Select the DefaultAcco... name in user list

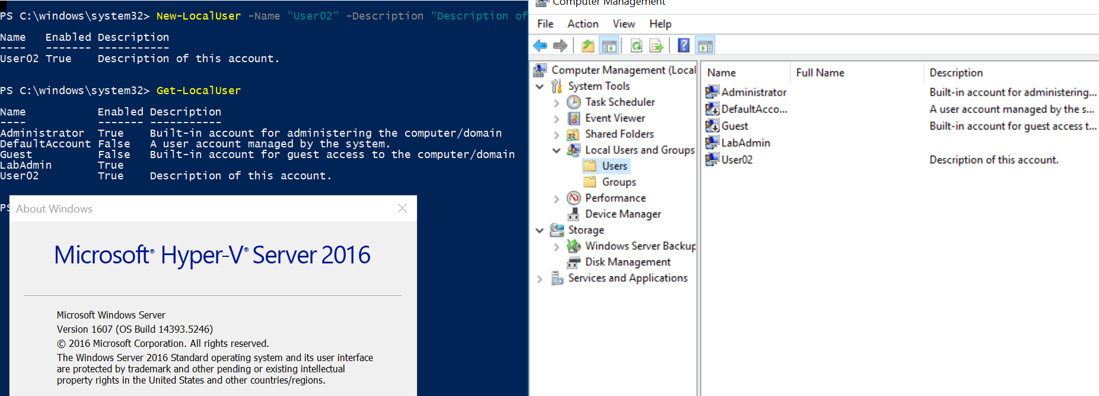point(754,109)
